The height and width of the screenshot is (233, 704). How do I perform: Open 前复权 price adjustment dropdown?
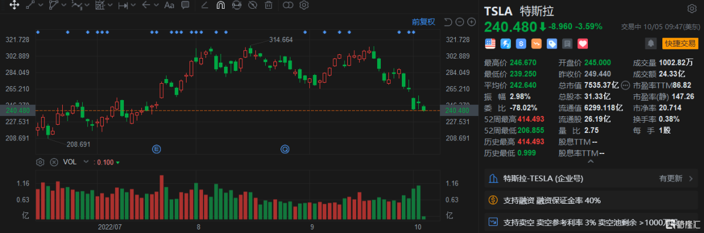pyautogui.click(x=424, y=22)
